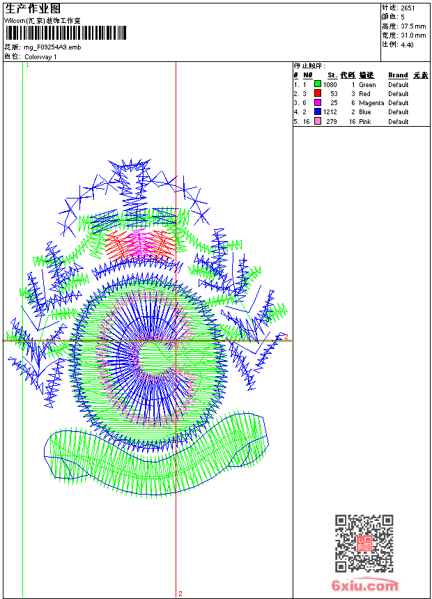Viewport: 432px width, 599px height.
Task: Select the title text 生产作业图
Action: tap(33, 8)
